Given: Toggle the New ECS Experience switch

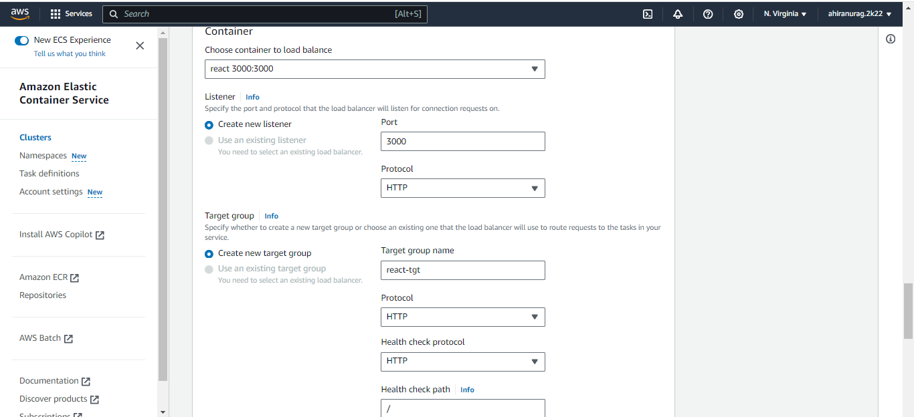Looking at the screenshot, I should (x=22, y=40).
